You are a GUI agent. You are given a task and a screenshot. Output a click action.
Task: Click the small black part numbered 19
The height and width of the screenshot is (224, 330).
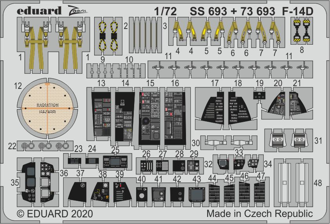pos(258,94)
